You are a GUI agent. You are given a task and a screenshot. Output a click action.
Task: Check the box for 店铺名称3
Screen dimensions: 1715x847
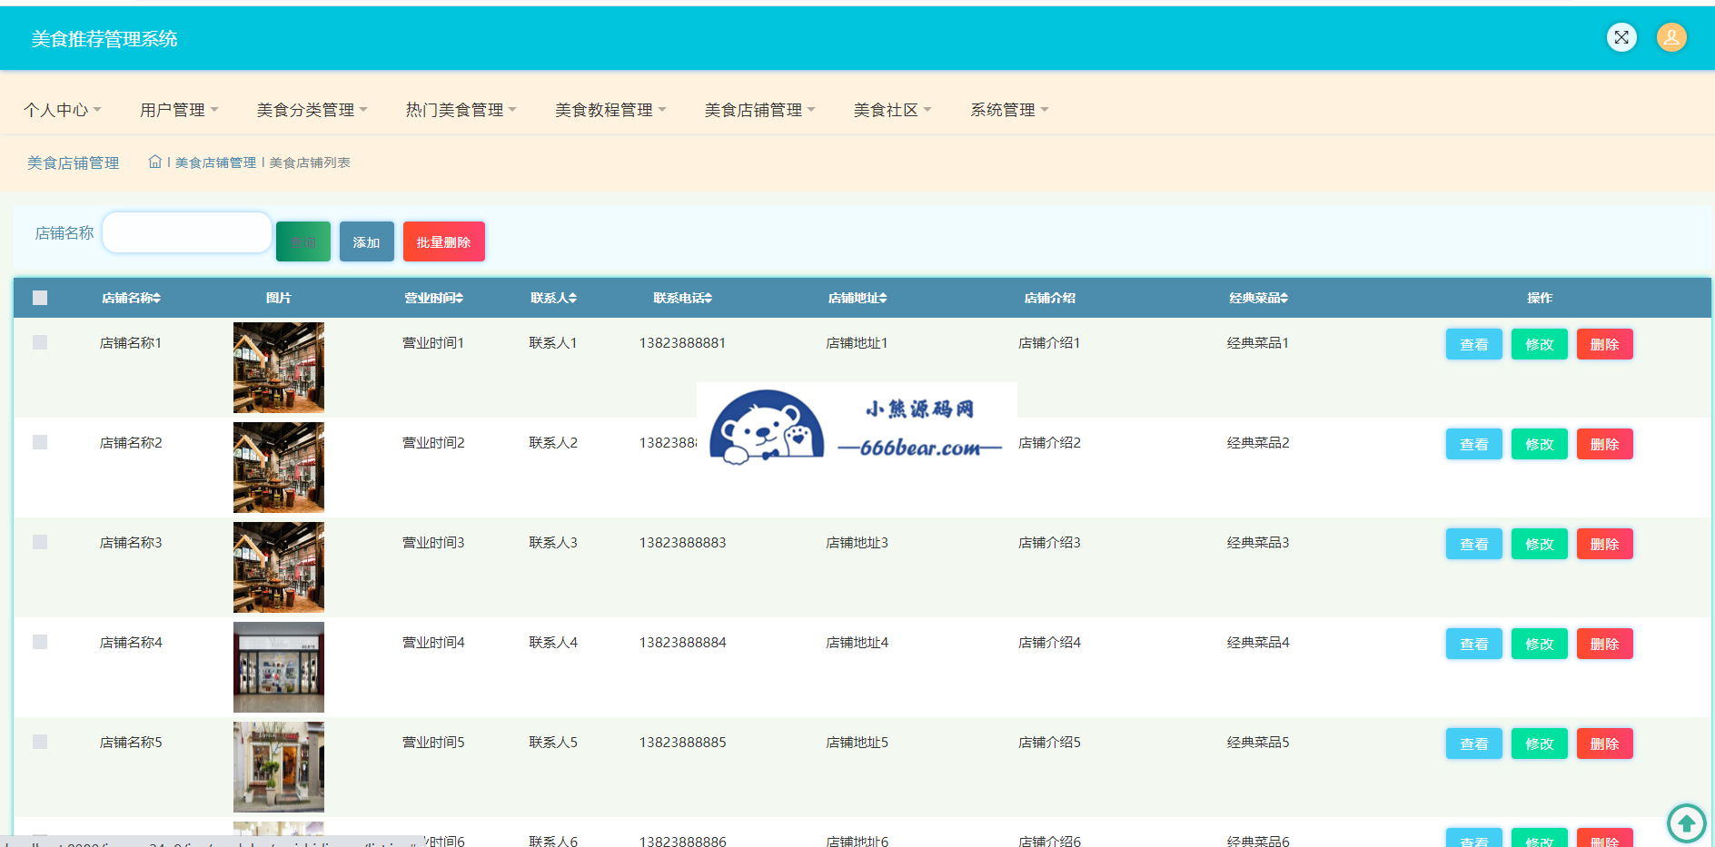tap(40, 542)
